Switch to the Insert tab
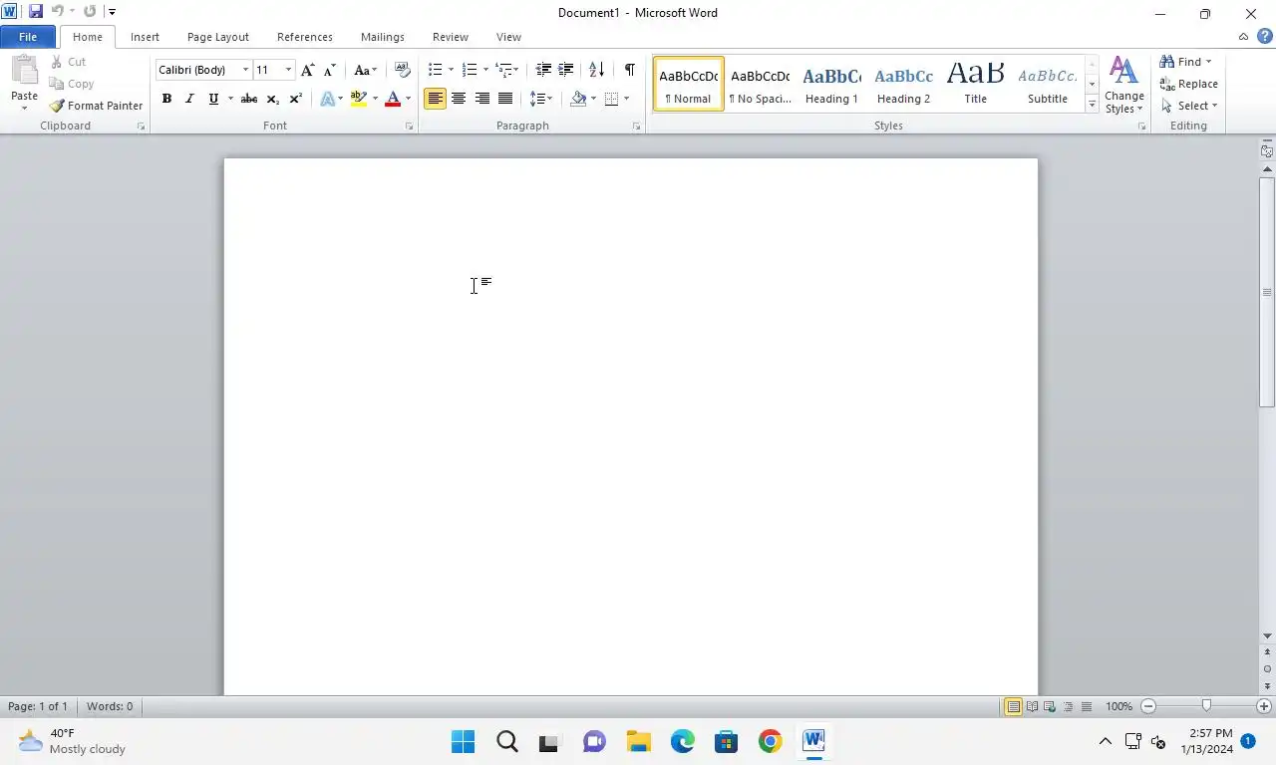 (x=145, y=37)
